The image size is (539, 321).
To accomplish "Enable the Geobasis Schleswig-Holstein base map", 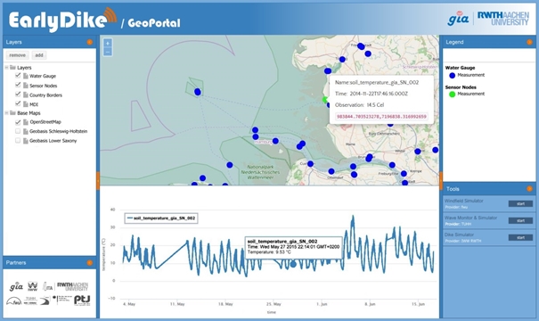I will point(18,131).
